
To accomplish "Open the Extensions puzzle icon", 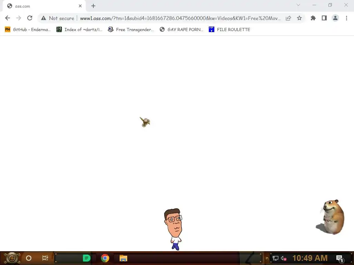I will pyautogui.click(x=313, y=18).
